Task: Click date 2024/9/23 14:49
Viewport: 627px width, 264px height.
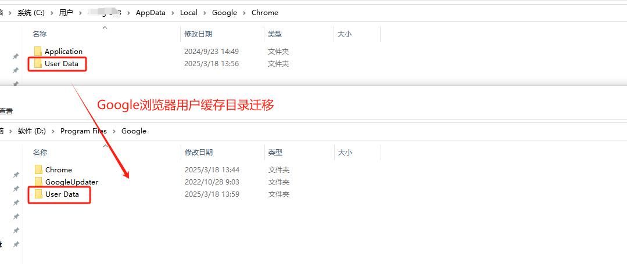Action: [212, 52]
